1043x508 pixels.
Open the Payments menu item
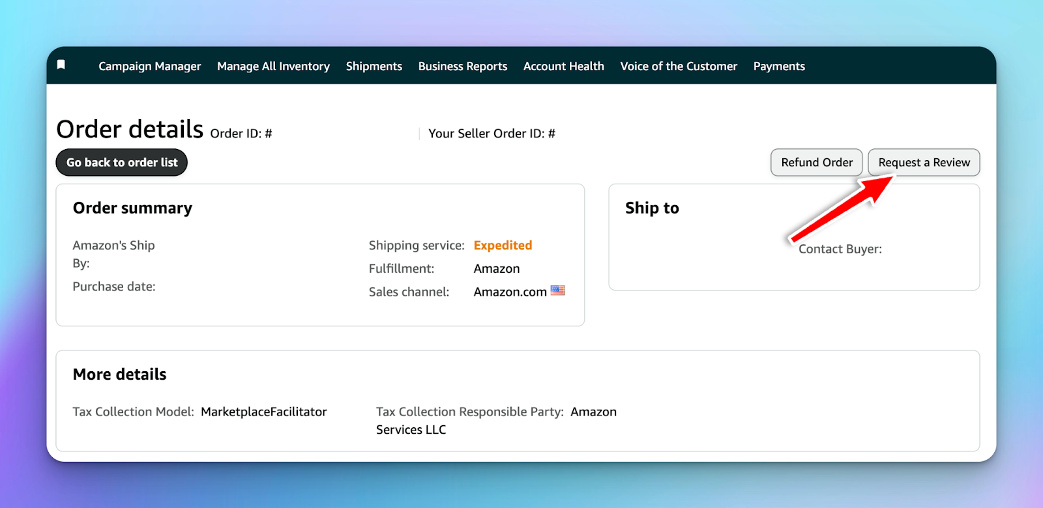click(x=779, y=66)
